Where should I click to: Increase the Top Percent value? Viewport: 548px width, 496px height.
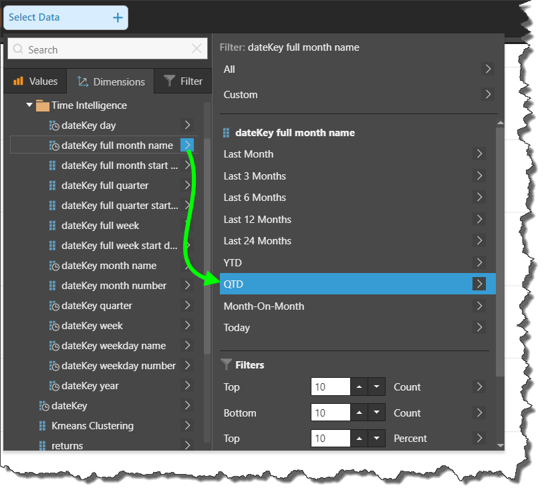click(360, 438)
